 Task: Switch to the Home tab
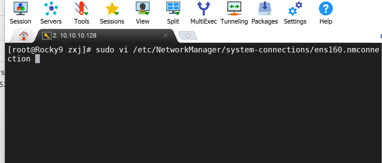(x=24, y=36)
